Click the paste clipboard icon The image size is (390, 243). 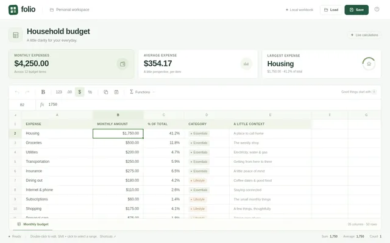pyautogui.click(x=116, y=92)
